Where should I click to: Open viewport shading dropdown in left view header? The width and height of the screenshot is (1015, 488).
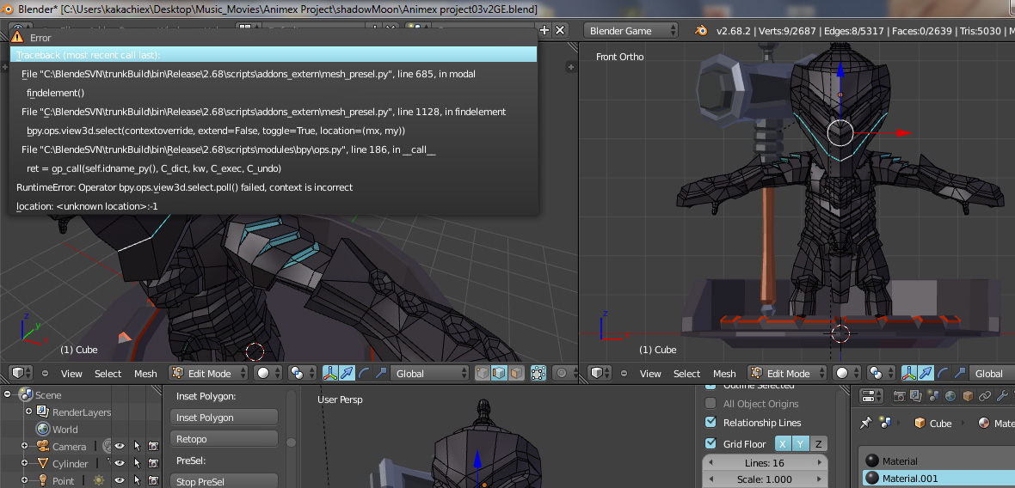click(268, 373)
